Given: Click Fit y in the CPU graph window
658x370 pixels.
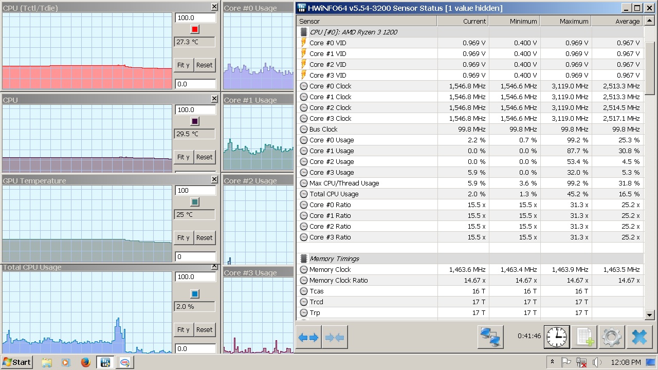Looking at the screenshot, I should click(x=184, y=157).
